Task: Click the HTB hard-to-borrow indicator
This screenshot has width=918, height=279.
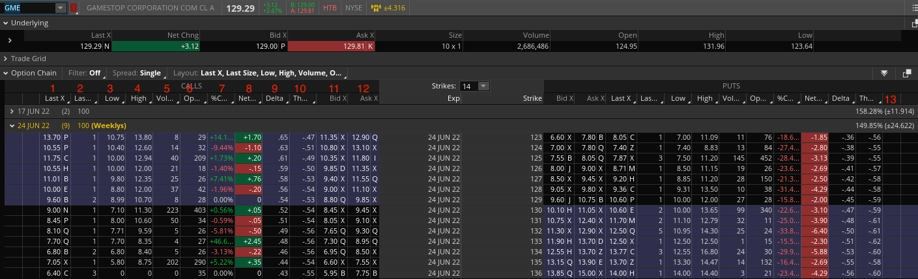Action: 330,8
